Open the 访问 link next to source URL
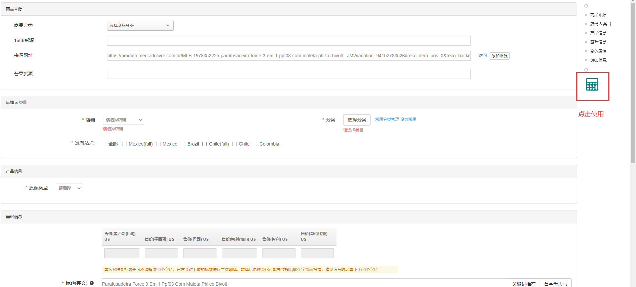Viewport: 636px width, 287px height. tap(482, 56)
